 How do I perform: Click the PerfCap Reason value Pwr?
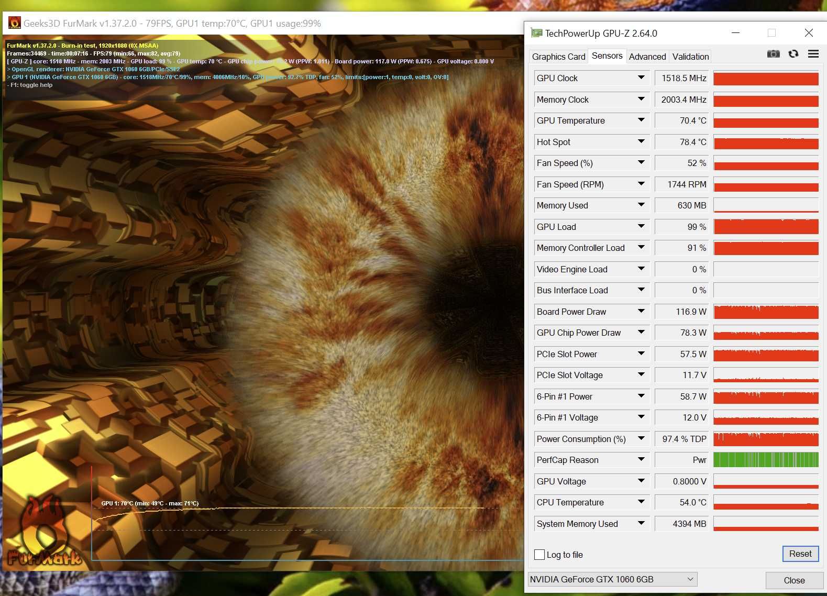[681, 460]
